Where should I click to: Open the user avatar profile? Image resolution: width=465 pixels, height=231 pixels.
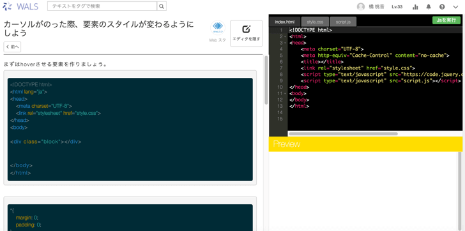coord(361,6)
